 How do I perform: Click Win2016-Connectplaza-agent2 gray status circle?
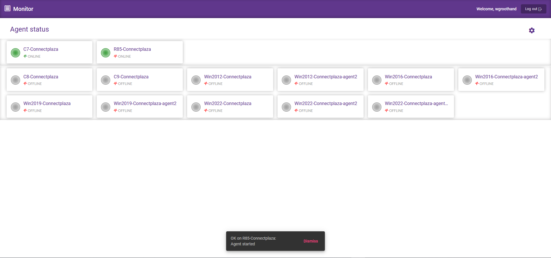(x=467, y=80)
